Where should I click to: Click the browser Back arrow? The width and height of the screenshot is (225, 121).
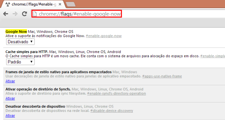tap(6, 14)
